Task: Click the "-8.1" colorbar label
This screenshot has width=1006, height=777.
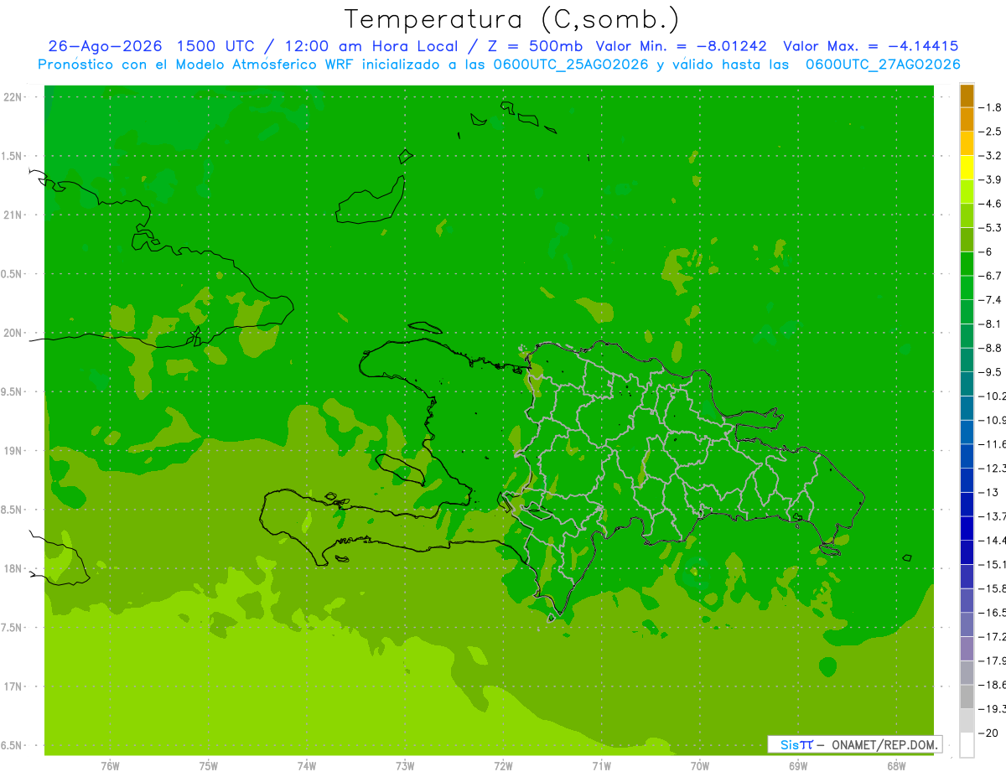Action: (991, 324)
